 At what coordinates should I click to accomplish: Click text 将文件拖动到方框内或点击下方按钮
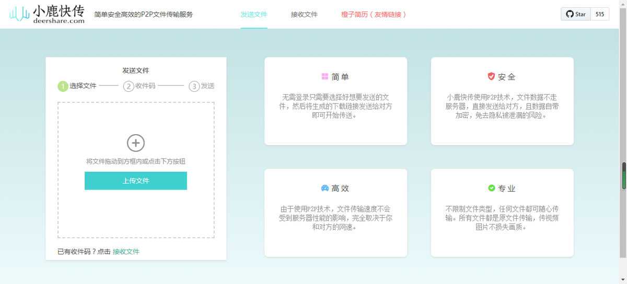click(136, 161)
